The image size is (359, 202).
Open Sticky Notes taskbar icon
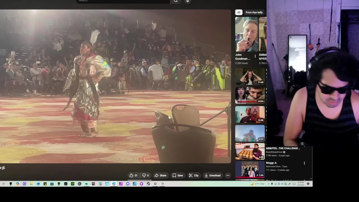45,184
